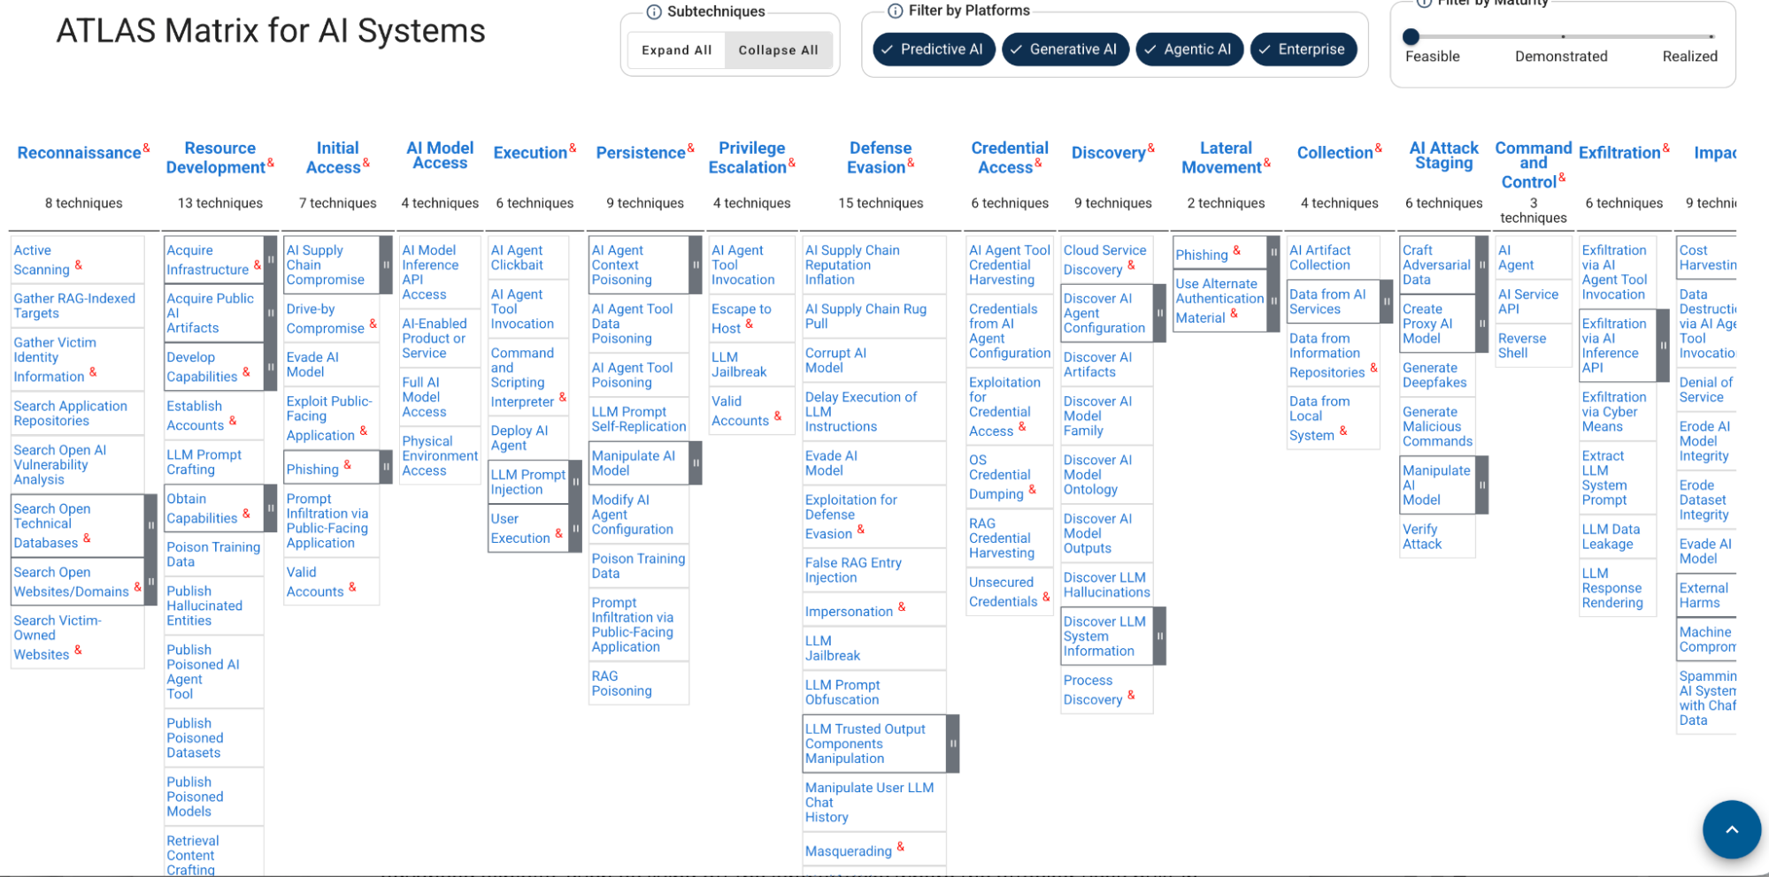This screenshot has width=1769, height=877.
Task: Click the ampersand icon beside Process Discovery
Action: tap(1131, 695)
